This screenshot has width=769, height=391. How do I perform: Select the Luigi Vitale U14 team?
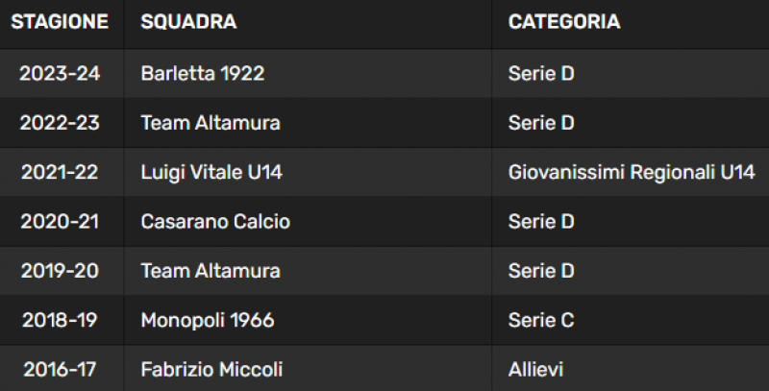coord(211,173)
